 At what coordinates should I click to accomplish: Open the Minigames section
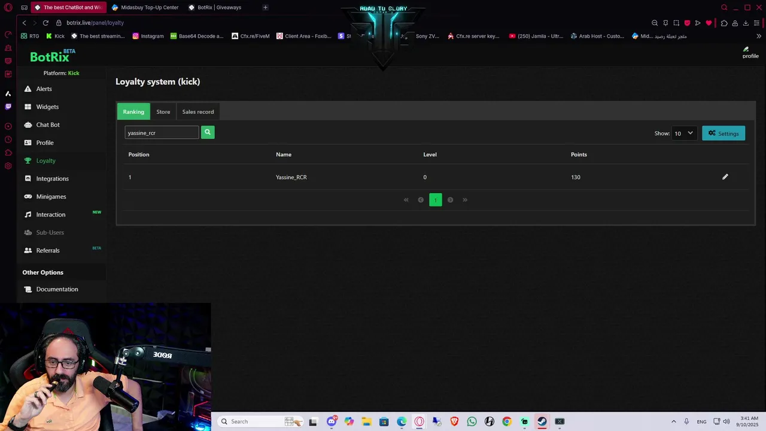coord(51,196)
